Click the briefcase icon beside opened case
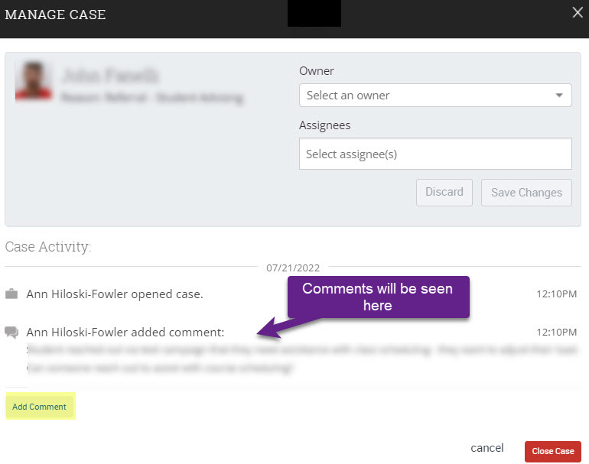This screenshot has height=464, width=589. tap(11, 294)
